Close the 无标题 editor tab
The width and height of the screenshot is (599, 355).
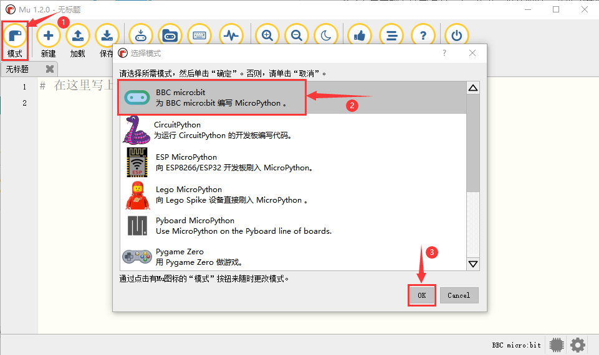[50, 69]
